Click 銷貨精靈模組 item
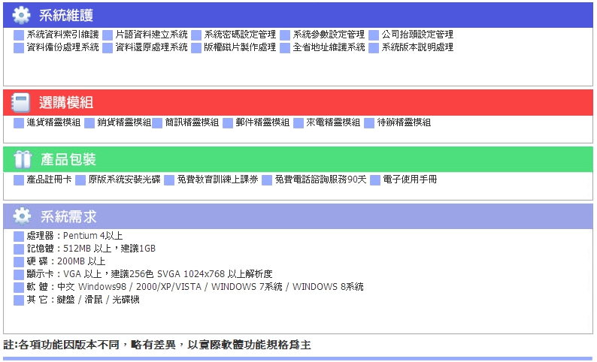Screen dimensions: 597x362 click(x=124, y=122)
